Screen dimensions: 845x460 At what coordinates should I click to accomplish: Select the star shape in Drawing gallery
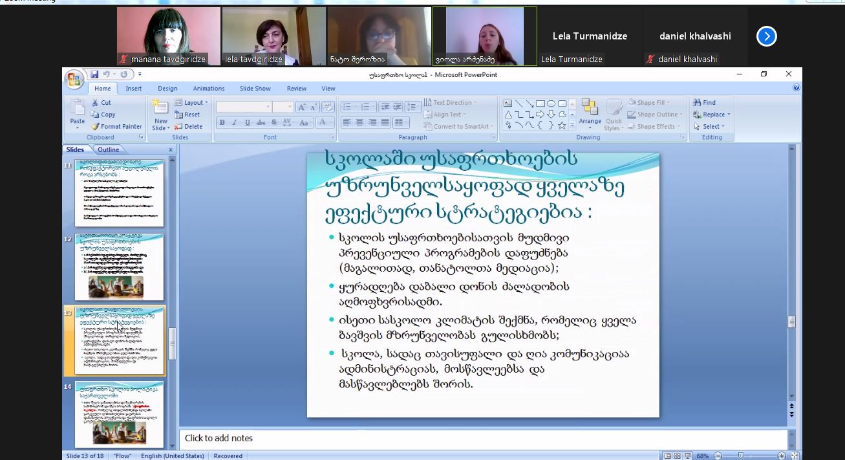click(562, 125)
